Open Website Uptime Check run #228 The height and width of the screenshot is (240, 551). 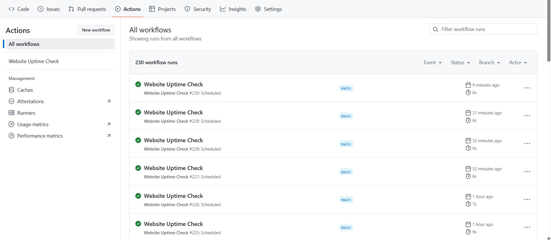(173, 140)
